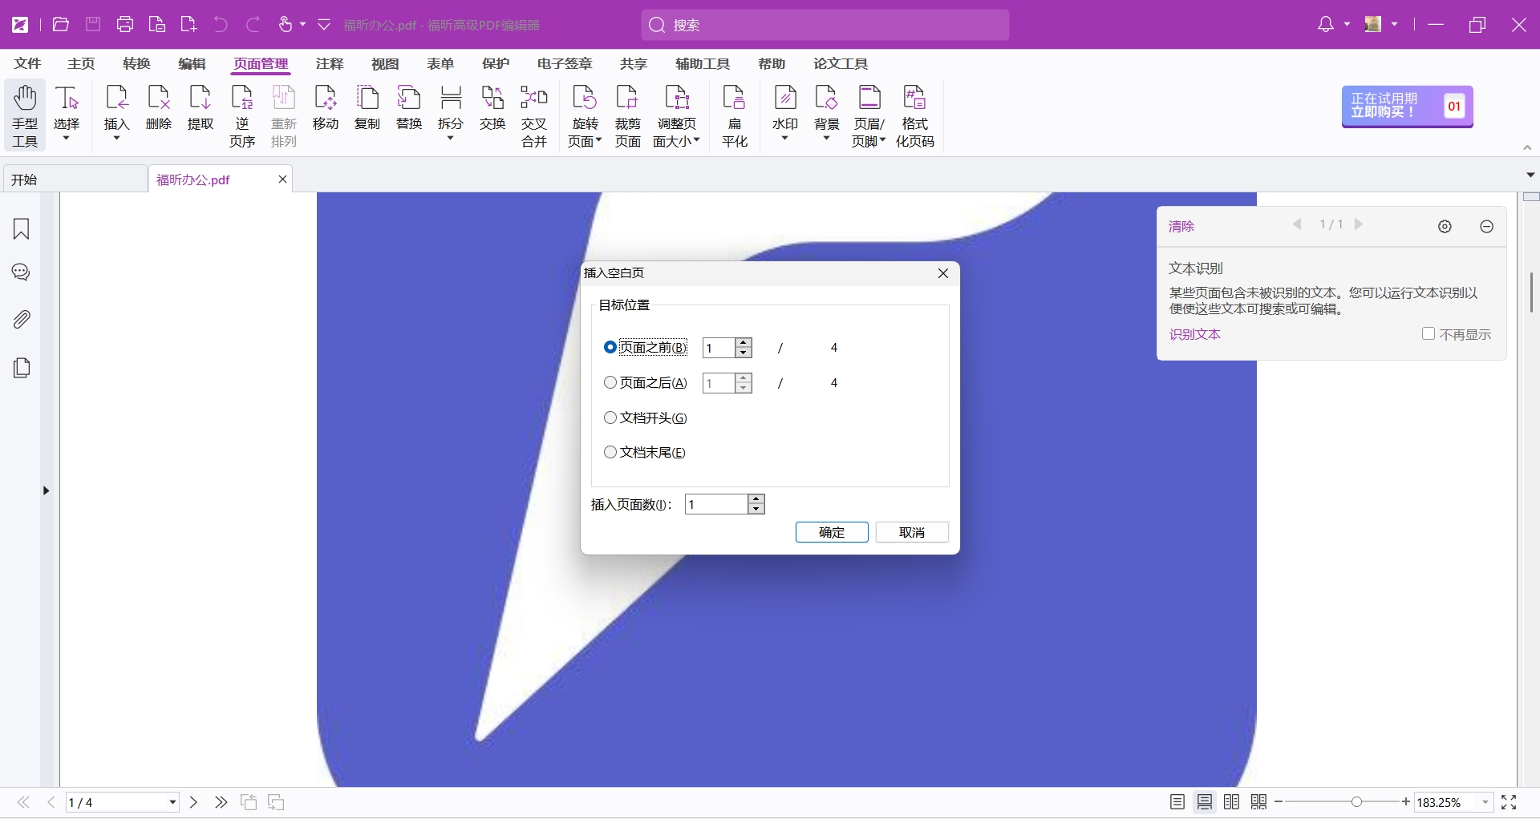Select 文档开头(G) radio button
The image size is (1540, 819).
coord(610,418)
